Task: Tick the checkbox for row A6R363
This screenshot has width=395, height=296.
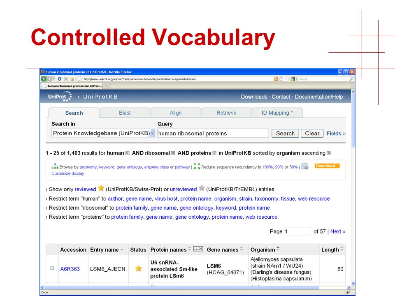Action: click(52, 268)
